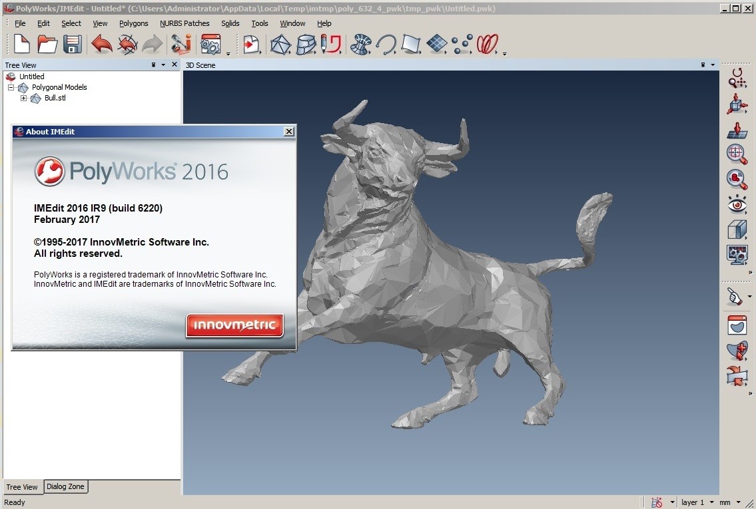Click the status bar database no-entry icon
756x509 pixels.
(656, 502)
